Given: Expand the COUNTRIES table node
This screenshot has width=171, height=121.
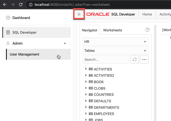Looking at the screenshot, I should tap(86, 94).
